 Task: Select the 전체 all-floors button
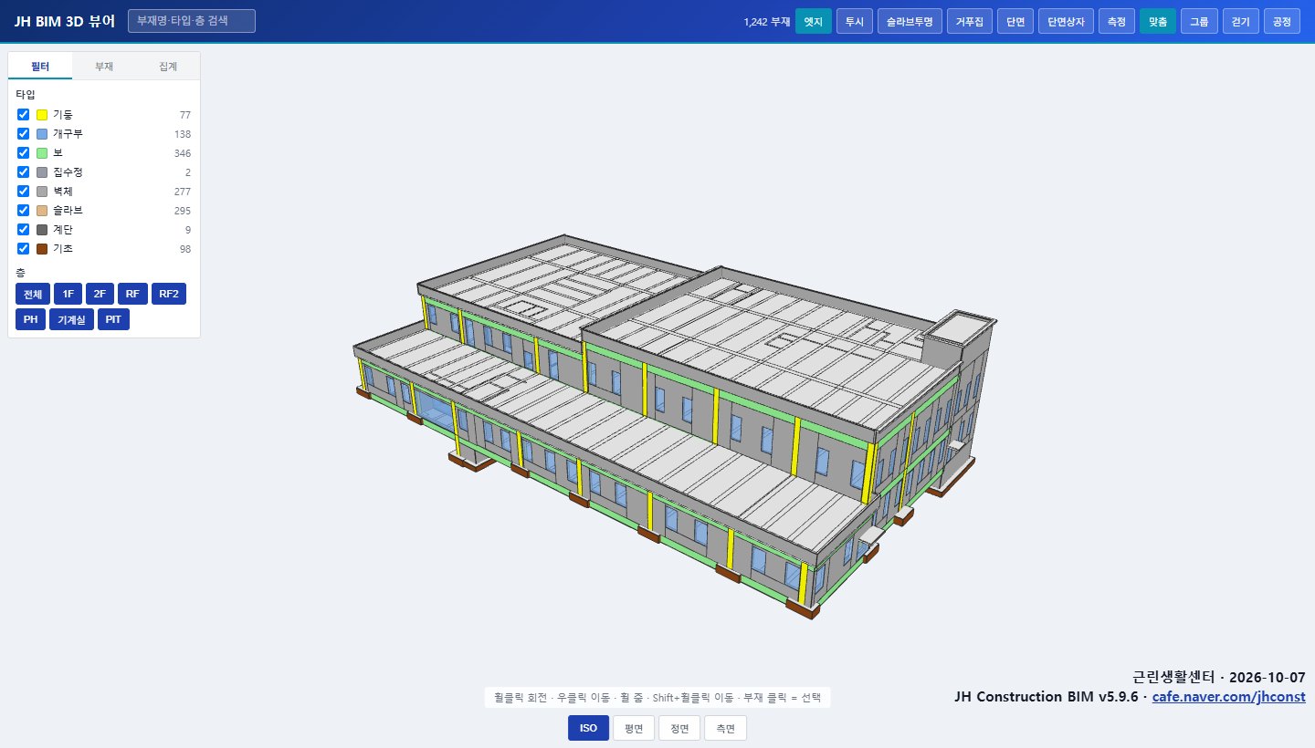pos(33,294)
